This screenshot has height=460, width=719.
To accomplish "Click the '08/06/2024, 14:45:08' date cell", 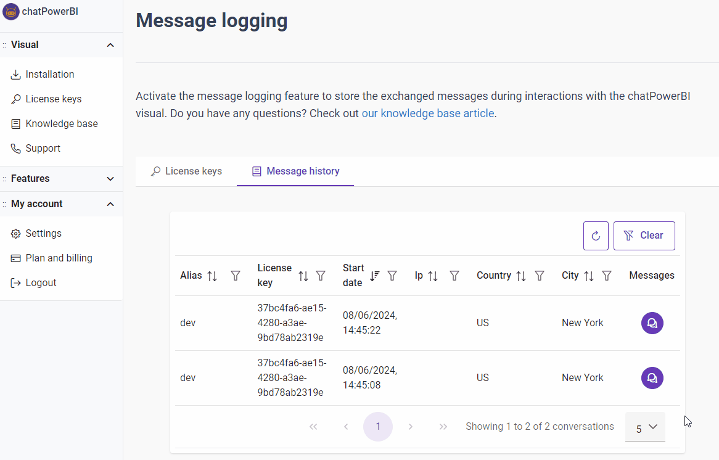I will (370, 378).
